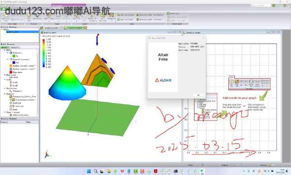This screenshot has height=175, width=291.
Task: Collapse the Media tree node
Action: 5,50
